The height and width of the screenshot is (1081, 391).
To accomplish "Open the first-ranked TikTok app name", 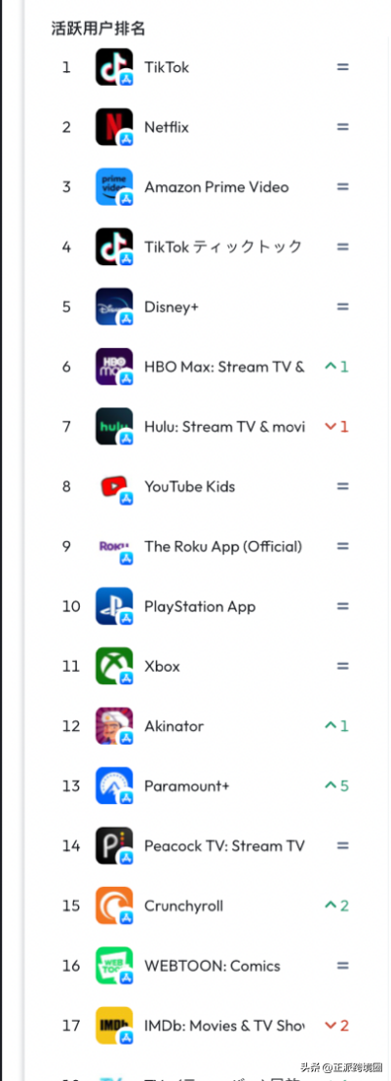I will point(166,67).
